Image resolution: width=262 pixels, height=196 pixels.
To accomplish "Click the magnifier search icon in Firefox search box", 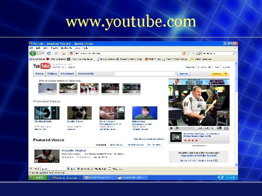I will pyautogui.click(x=234, y=53).
